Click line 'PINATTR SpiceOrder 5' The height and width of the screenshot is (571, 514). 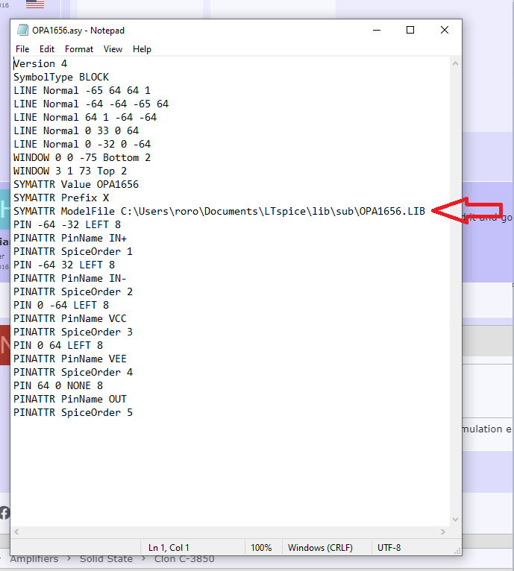[x=73, y=412]
